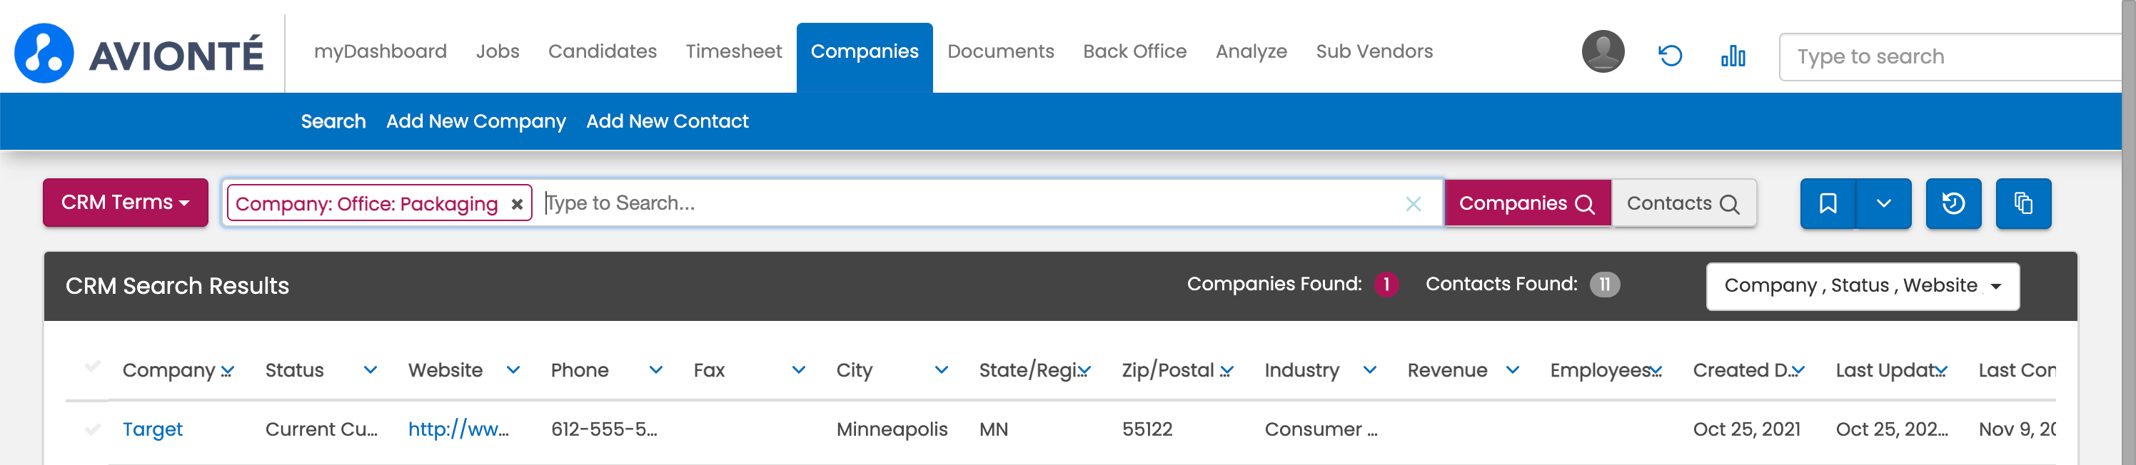Open the column chooser dropdown Company, Status, Website
Image resolution: width=2136 pixels, height=465 pixels.
(1863, 286)
